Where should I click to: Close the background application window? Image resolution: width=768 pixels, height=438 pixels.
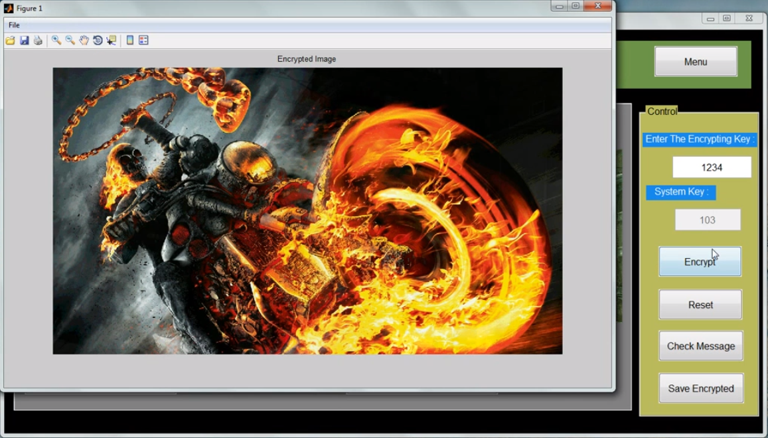click(x=749, y=18)
